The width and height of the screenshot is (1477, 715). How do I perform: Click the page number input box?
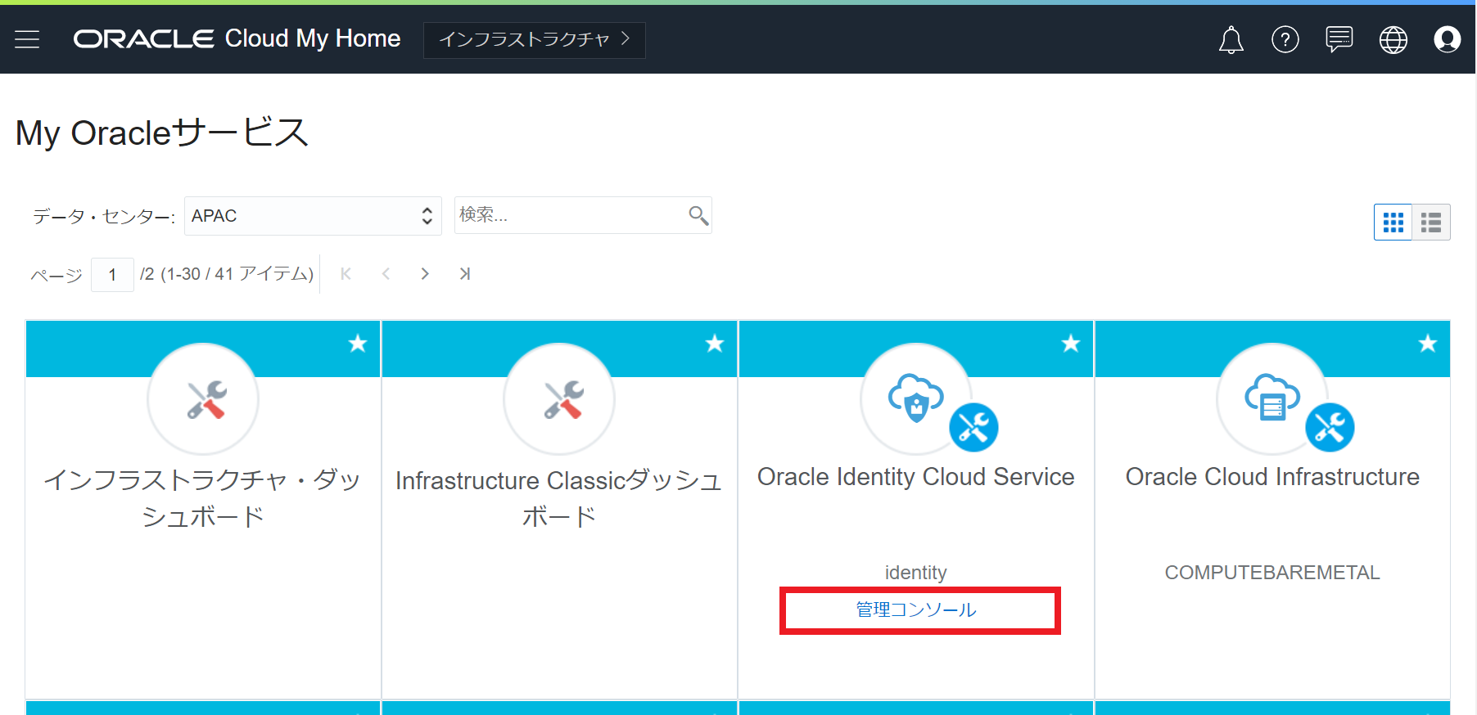[112, 275]
